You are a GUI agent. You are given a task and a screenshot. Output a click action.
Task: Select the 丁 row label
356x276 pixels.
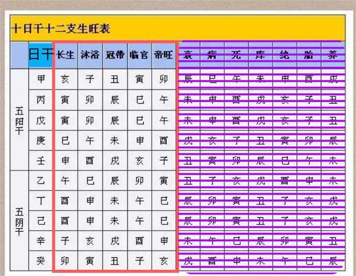[x=41, y=200]
